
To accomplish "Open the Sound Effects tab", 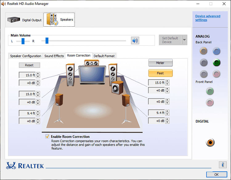I will point(54,56).
